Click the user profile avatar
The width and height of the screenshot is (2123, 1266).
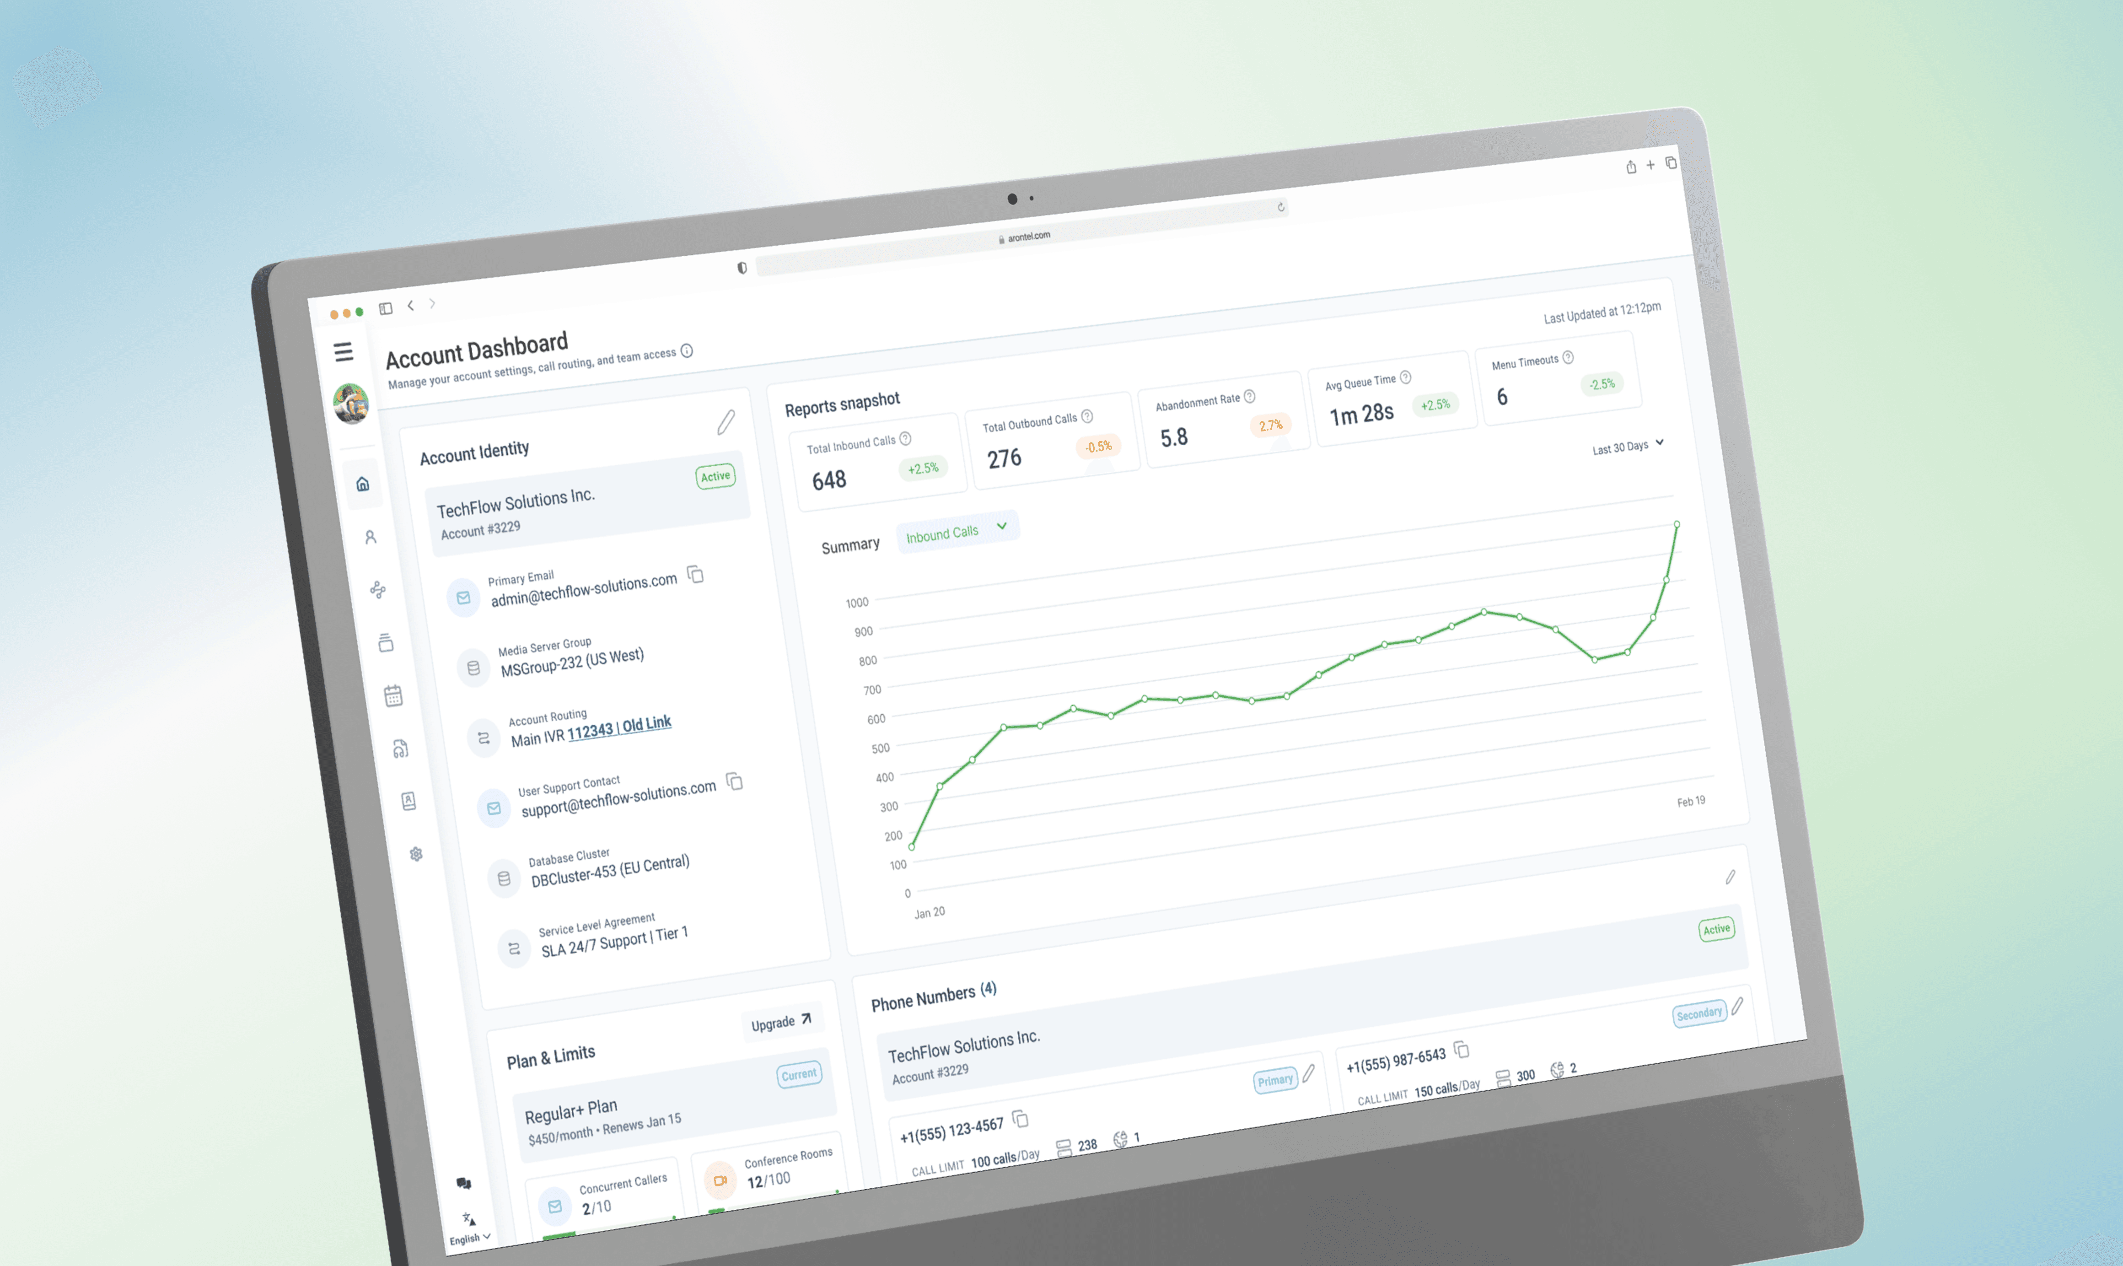pyautogui.click(x=350, y=403)
